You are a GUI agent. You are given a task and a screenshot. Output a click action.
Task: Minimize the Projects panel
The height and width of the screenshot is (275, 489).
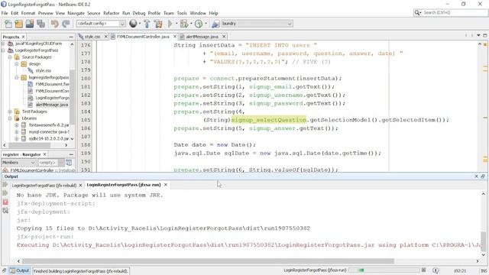click(71, 37)
